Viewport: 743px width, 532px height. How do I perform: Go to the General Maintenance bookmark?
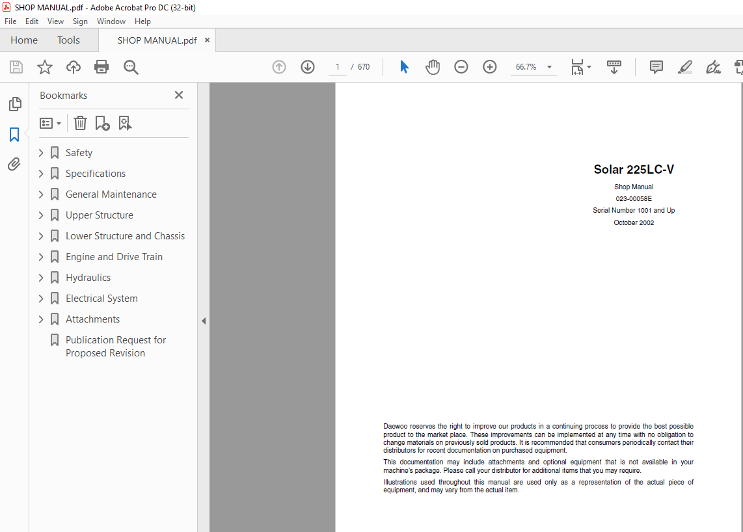[x=111, y=194]
